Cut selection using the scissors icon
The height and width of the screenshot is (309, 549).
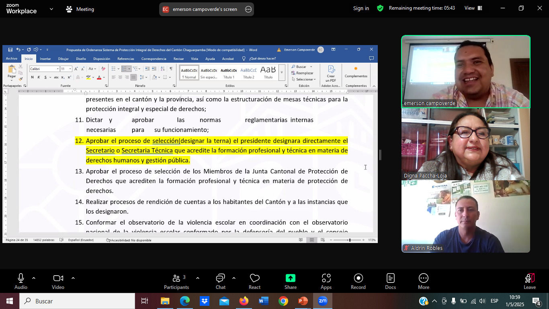20,67
